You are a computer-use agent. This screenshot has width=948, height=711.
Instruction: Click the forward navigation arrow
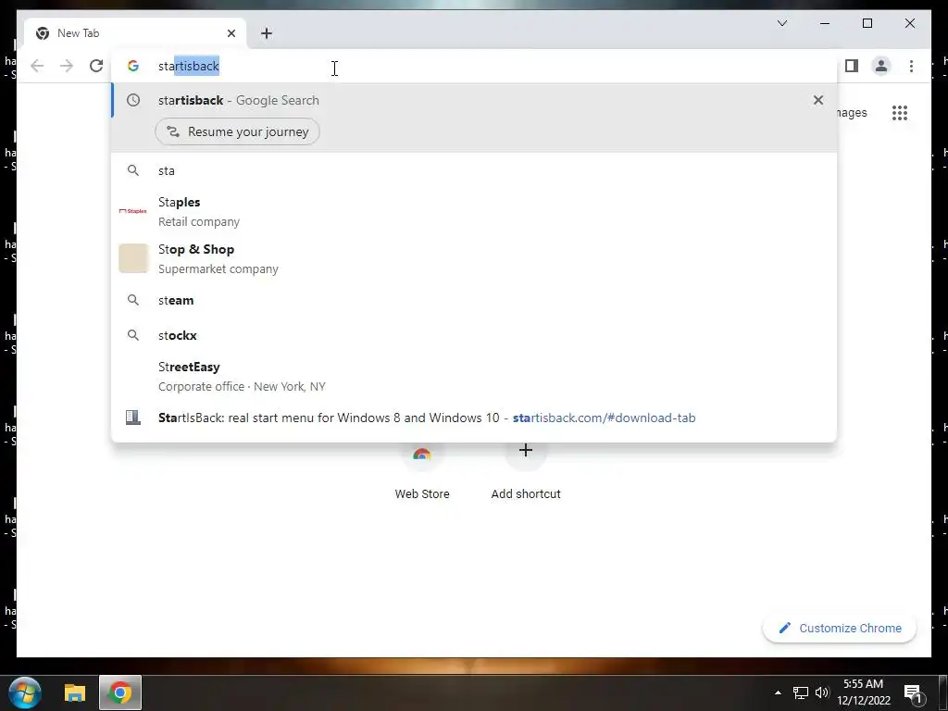(67, 66)
